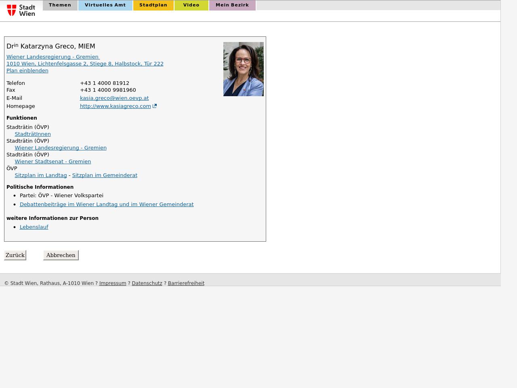Click the Stadt Wien logo
This screenshot has height=388, width=517.
21,10
